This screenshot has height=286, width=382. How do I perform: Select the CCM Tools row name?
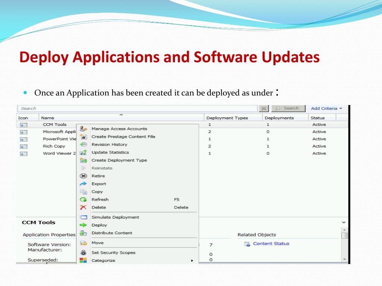pos(54,124)
